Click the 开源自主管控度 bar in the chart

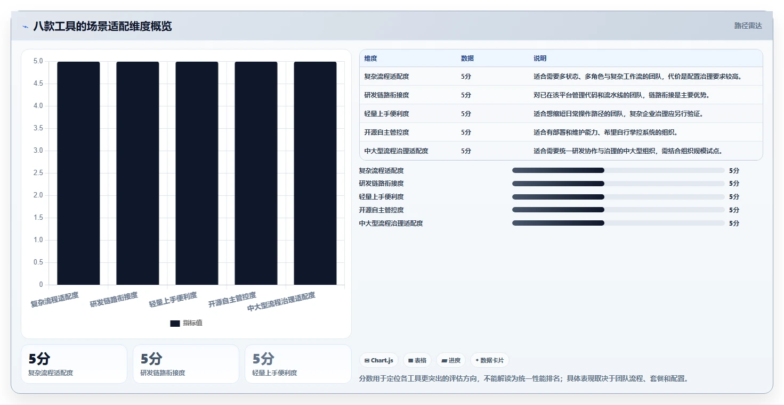click(x=256, y=173)
